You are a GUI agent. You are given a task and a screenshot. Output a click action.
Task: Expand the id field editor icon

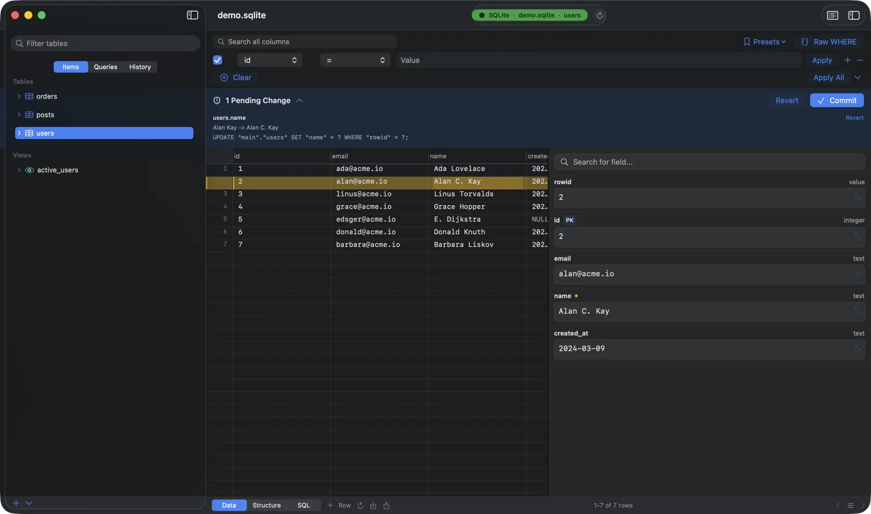[x=857, y=236]
